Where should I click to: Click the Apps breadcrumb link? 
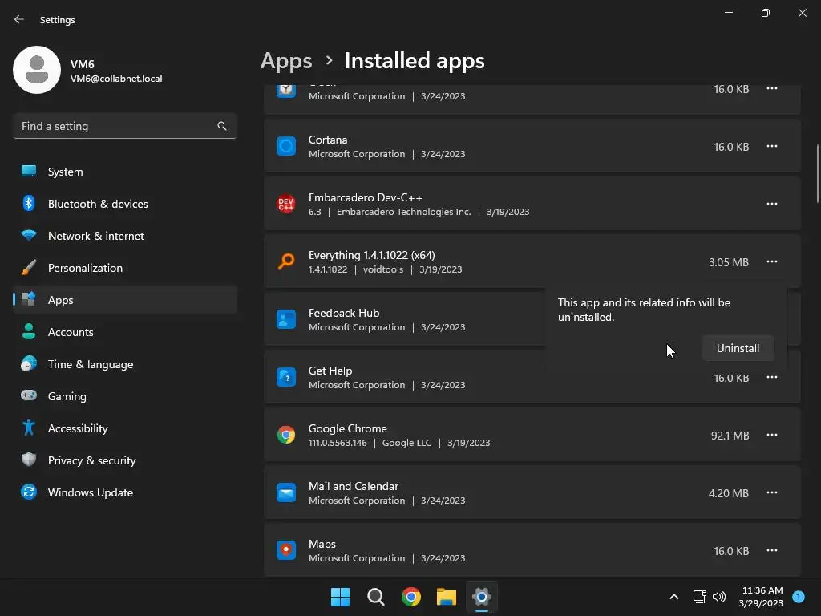coord(286,61)
